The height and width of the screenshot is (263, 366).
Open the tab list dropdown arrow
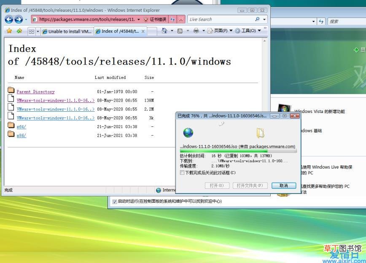pyautogui.click(x=38, y=31)
